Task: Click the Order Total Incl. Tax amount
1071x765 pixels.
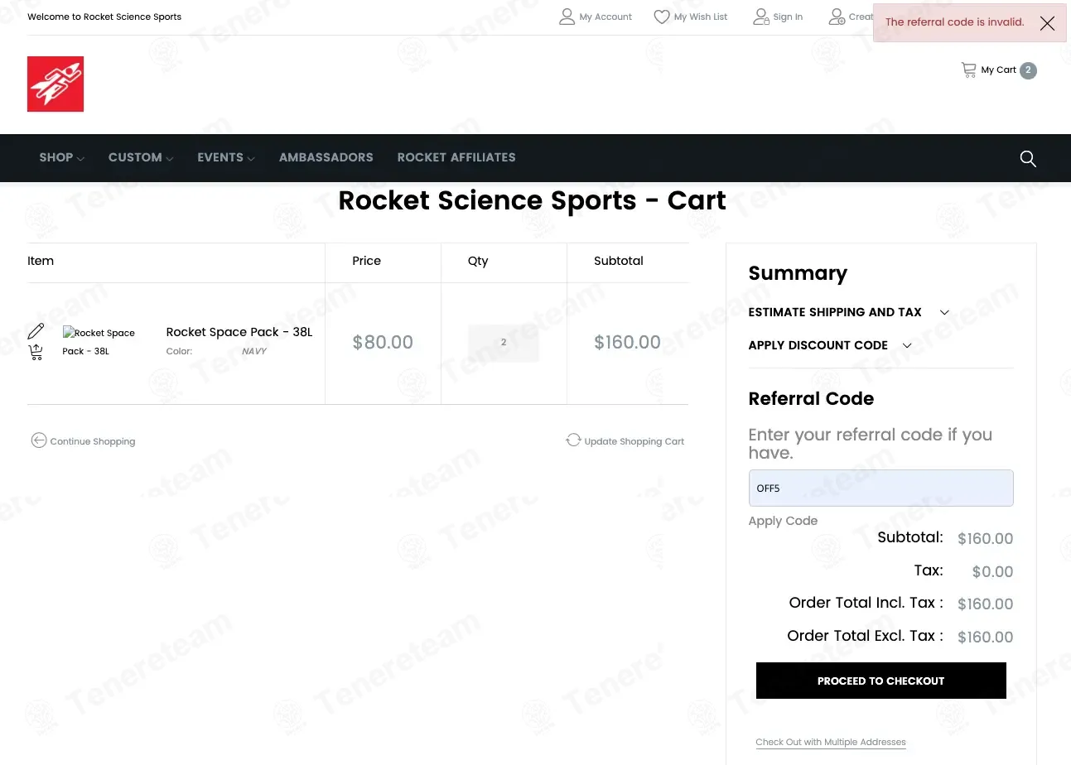Action: pos(985,604)
